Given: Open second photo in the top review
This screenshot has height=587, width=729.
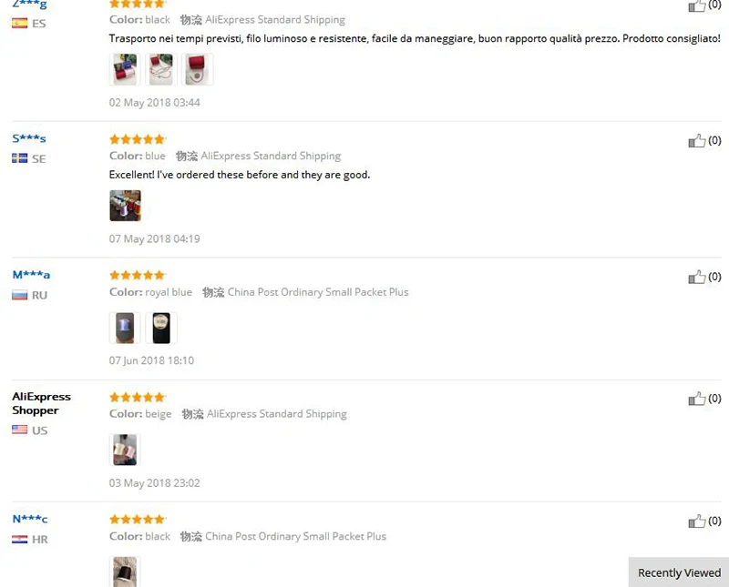Looking at the screenshot, I should click(x=161, y=69).
